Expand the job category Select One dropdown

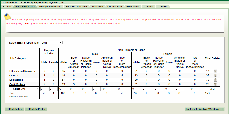[x=24, y=89]
